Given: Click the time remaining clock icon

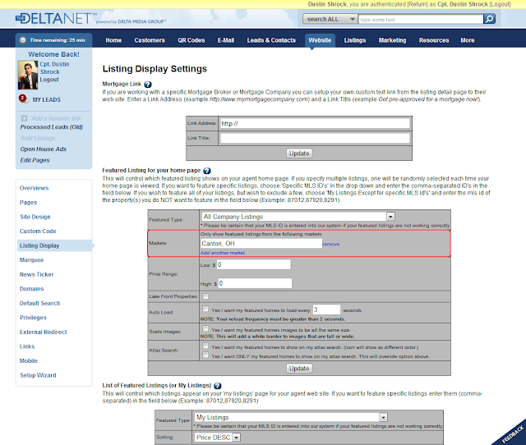Looking at the screenshot, I should pos(23,40).
